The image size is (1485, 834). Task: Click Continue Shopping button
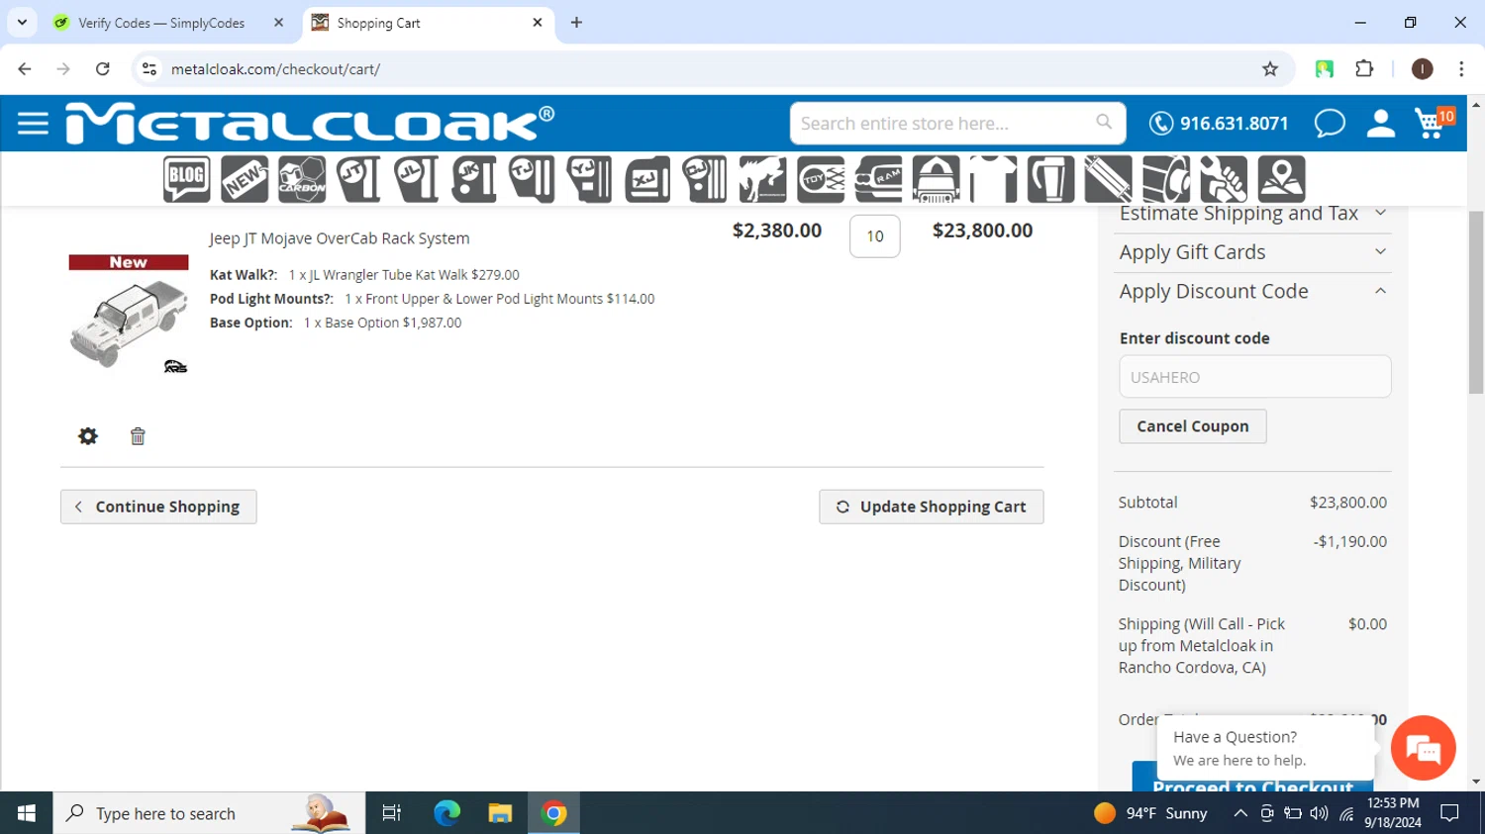click(x=158, y=507)
